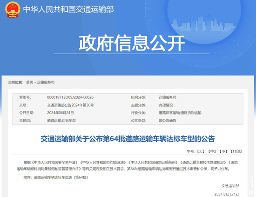Click the 机构分类 label
The height and width of the screenshot is (197, 256).
coord(139,97)
